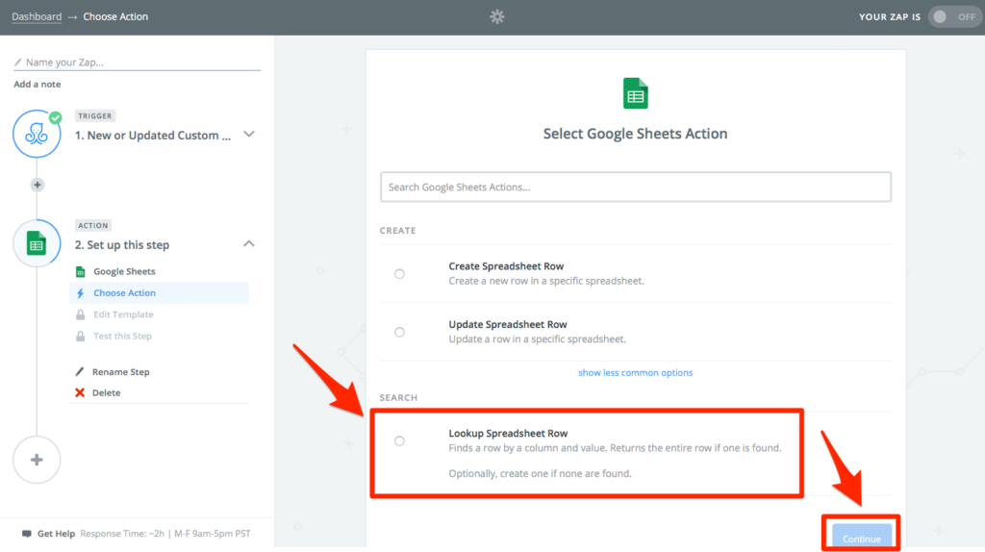The height and width of the screenshot is (552, 985).
Task: Click Search Google Sheets Actions field
Action: point(635,188)
